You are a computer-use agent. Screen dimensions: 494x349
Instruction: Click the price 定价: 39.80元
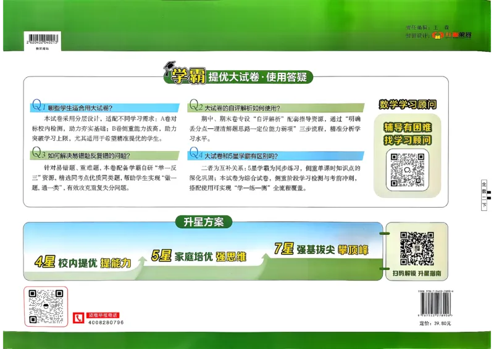click(x=435, y=323)
